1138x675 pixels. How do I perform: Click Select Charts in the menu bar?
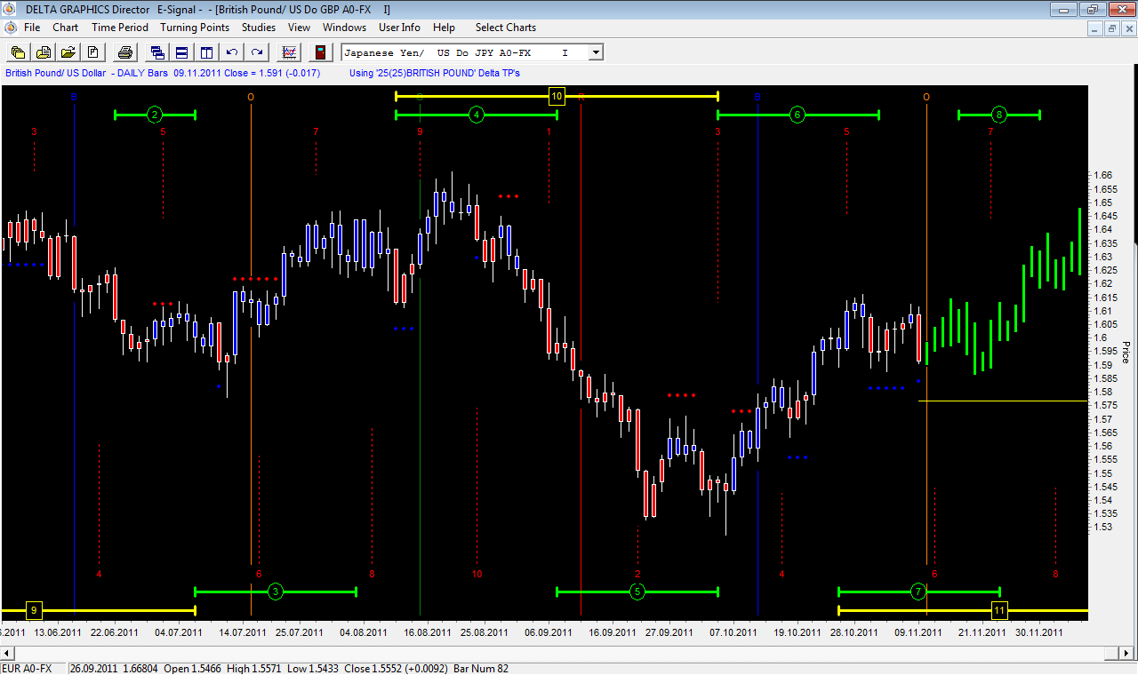[506, 28]
